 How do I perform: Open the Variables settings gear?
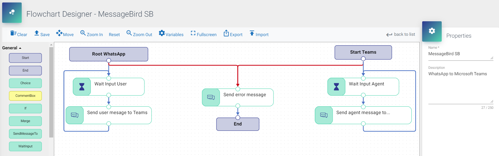[x=162, y=33]
